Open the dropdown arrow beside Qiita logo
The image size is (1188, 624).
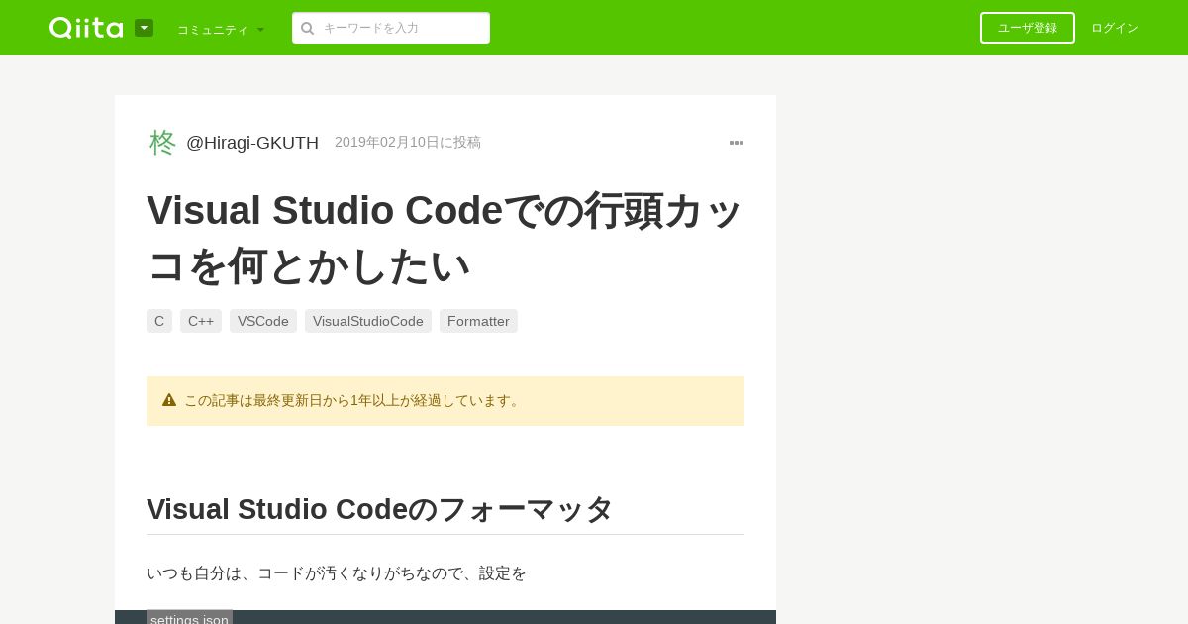144,28
